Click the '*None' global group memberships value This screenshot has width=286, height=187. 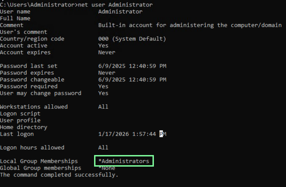pos(107,168)
